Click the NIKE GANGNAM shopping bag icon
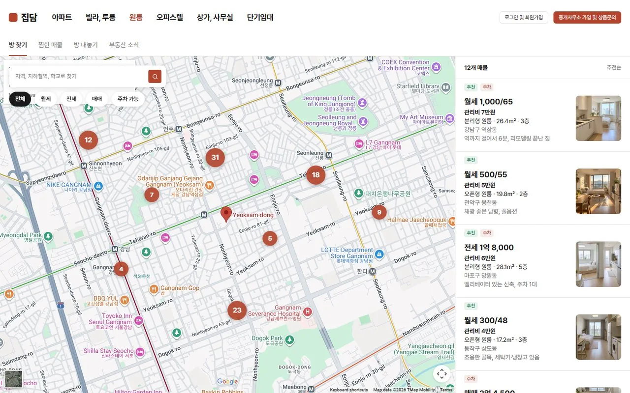The image size is (630, 393). click(x=98, y=186)
